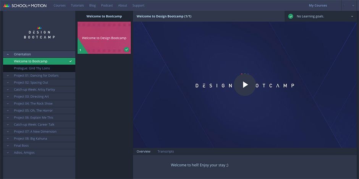Select Project 03: Directing Art label
359x179 pixels.
tap(31, 96)
